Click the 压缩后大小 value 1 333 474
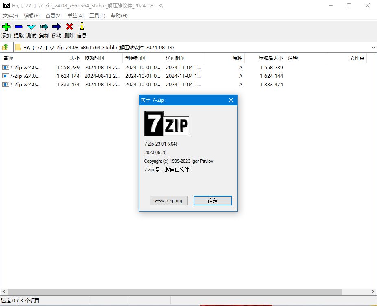 (271, 85)
